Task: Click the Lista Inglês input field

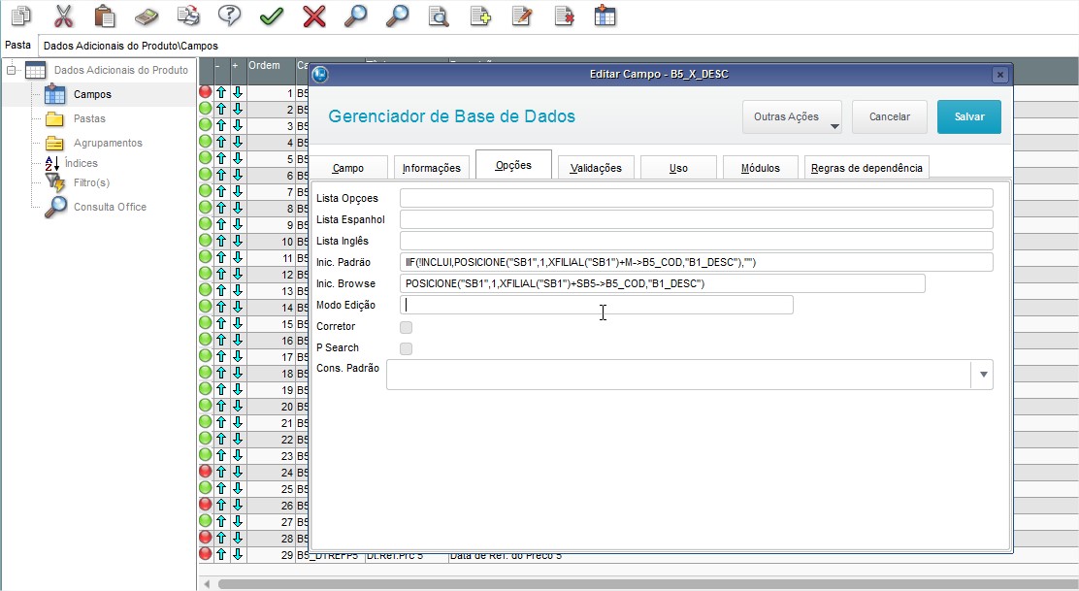Action: 697,241
